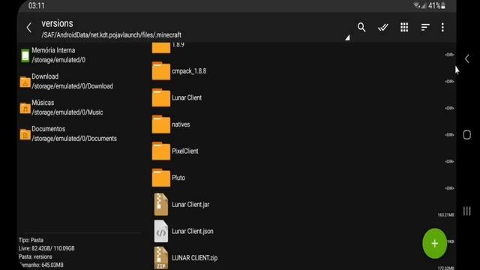Click the cmpack_1.8.8 folder icon
The image size is (480, 270).
coord(161,71)
